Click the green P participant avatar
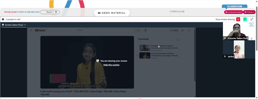The image size is (258, 99). coord(245,19)
